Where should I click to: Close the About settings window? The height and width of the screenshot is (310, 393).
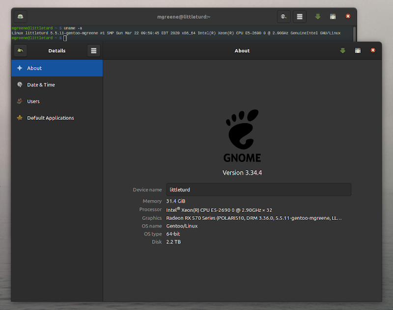pos(373,51)
